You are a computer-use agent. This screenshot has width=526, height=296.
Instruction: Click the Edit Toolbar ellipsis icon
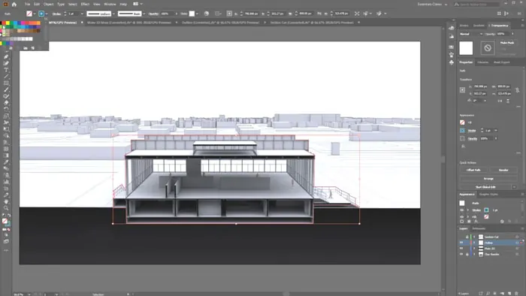click(6, 250)
